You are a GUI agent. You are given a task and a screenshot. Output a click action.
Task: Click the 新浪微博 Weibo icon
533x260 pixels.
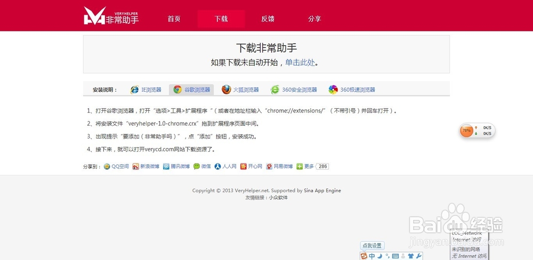click(x=135, y=167)
